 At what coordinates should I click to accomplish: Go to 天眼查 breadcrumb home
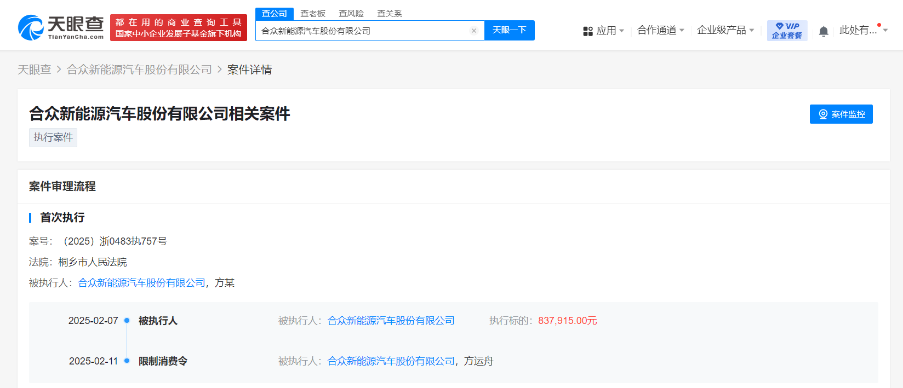(x=34, y=70)
